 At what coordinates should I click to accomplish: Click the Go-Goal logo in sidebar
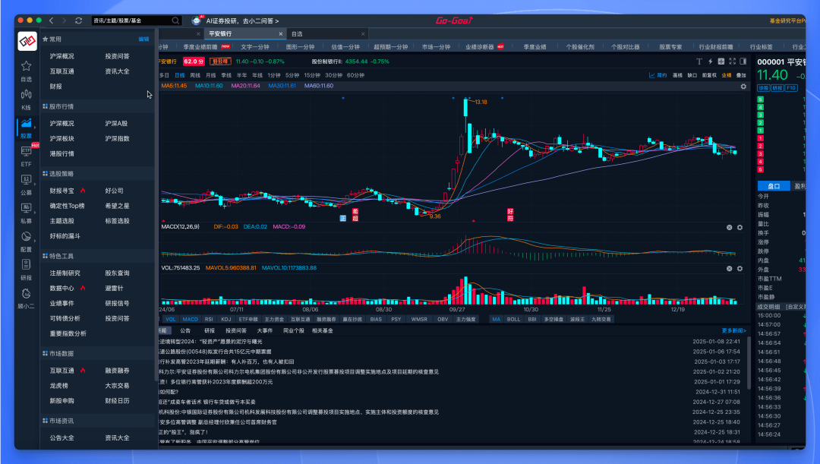(x=27, y=41)
